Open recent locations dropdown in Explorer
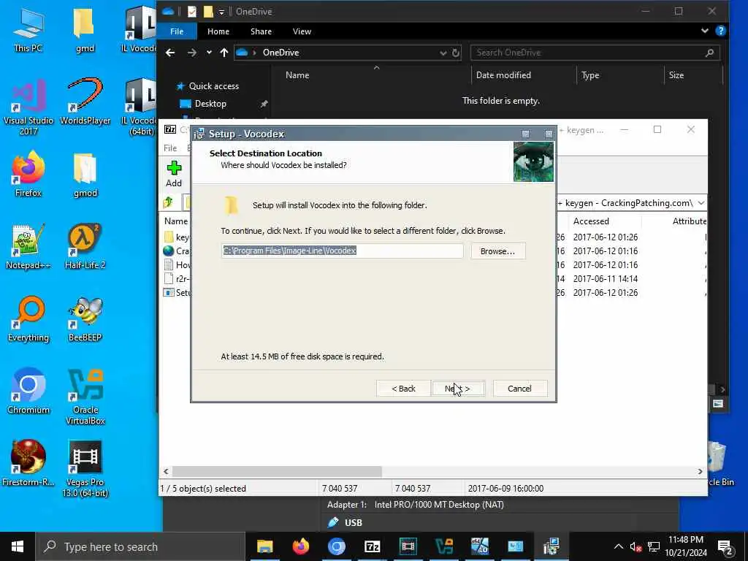Viewport: 748px width, 561px height. point(209,53)
